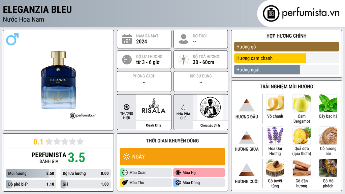Viewport: 345px width, 194px height.
Task: Open the Gỗ Hổ phách note image
Action: [x=328, y=168]
